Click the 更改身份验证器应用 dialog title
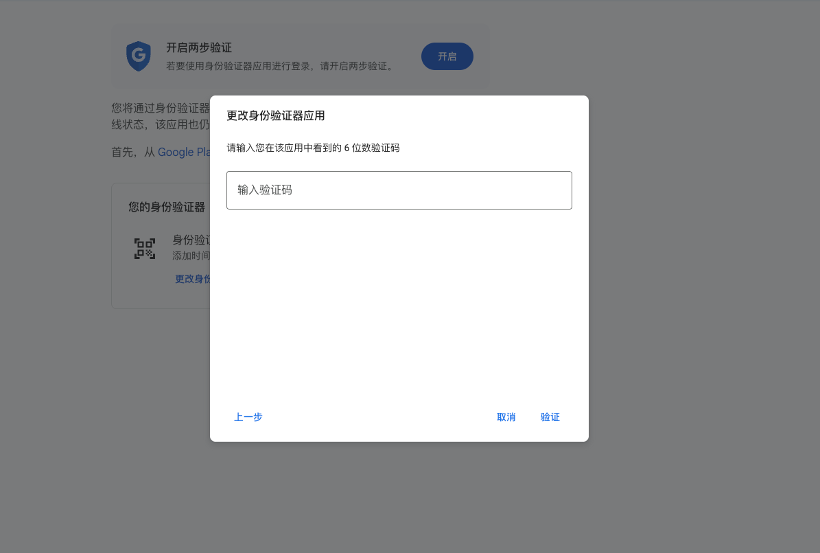 click(x=276, y=115)
